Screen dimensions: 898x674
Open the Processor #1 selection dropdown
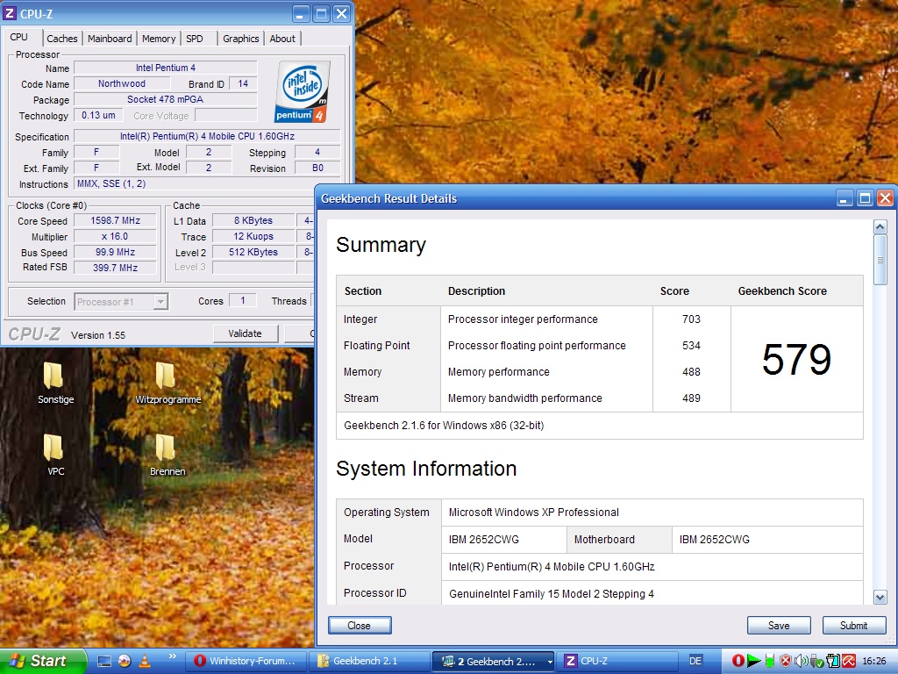click(160, 302)
